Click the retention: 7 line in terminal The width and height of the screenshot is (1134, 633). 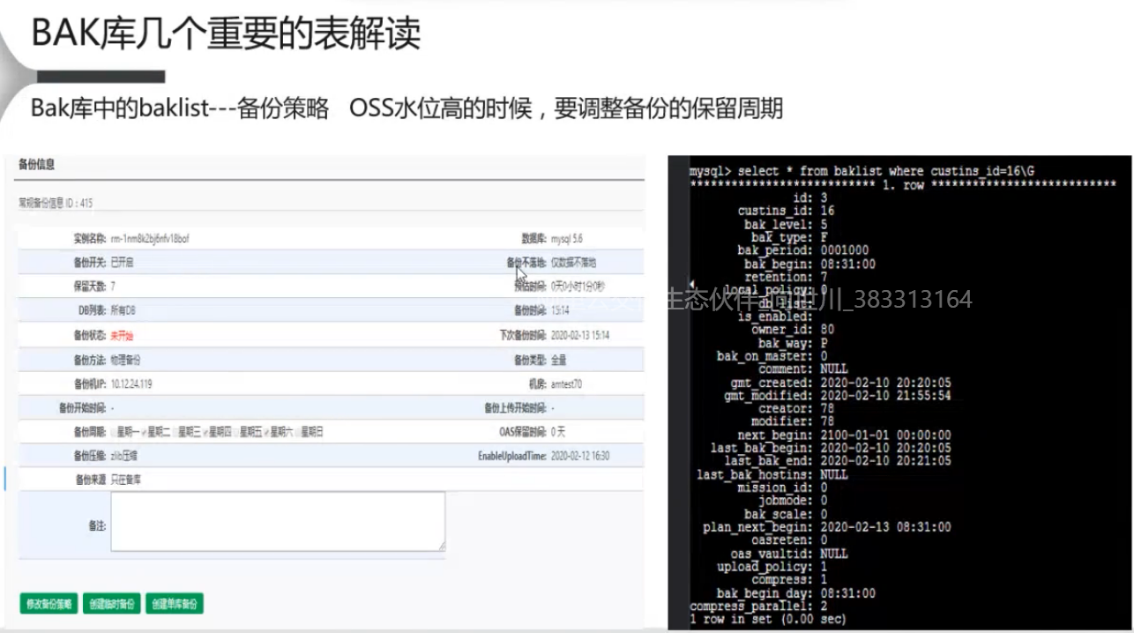click(786, 277)
